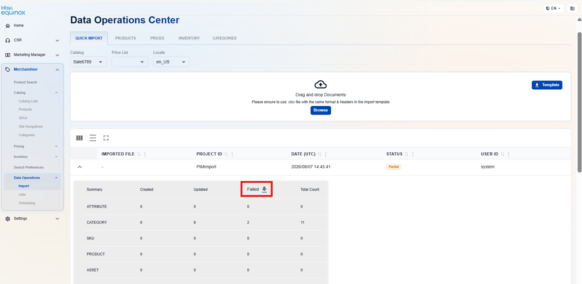Open Products under Catalog sidebar

tap(25, 110)
